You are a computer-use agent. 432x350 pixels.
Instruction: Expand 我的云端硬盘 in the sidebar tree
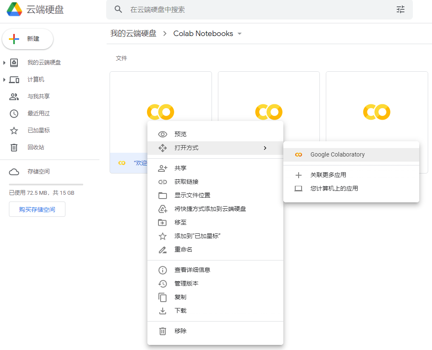(x=5, y=62)
